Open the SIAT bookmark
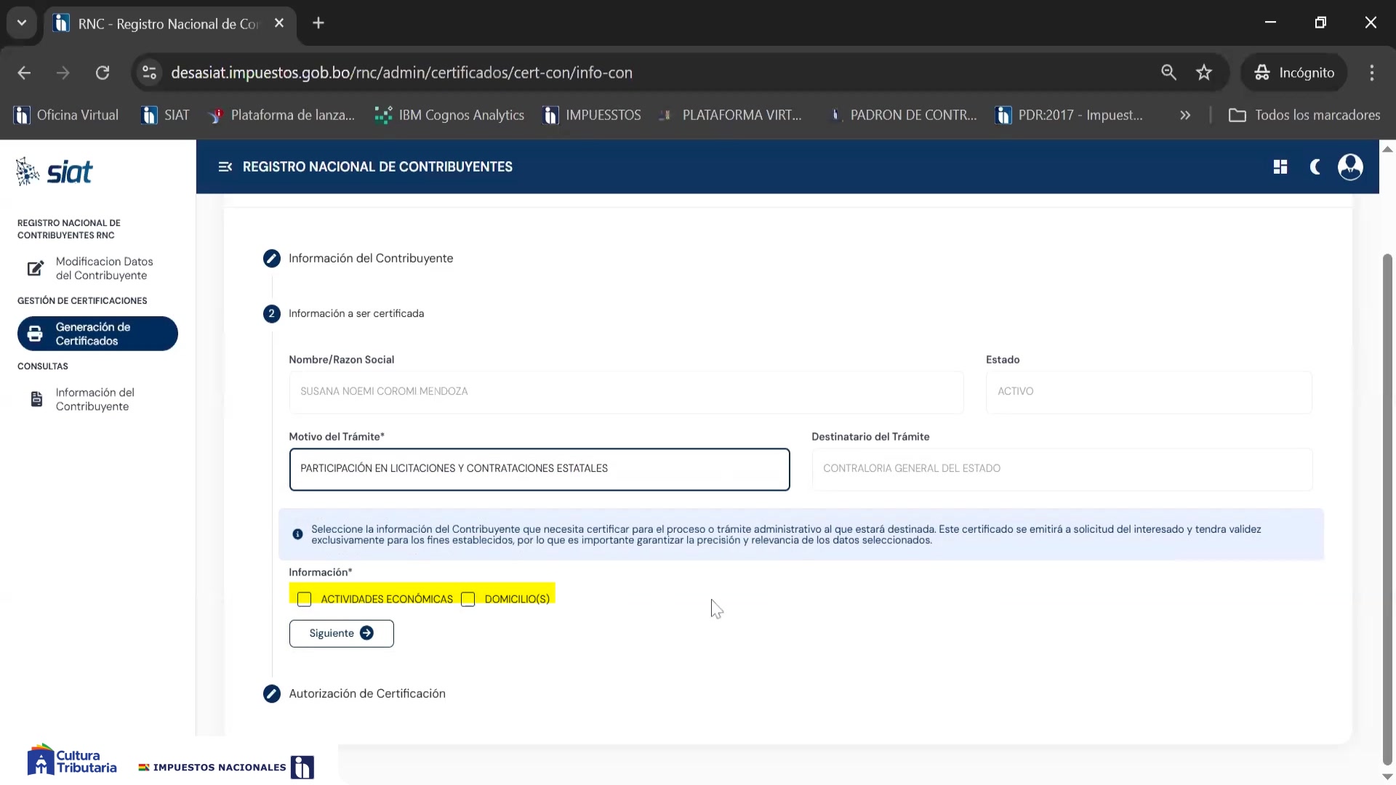The image size is (1396, 785). 166,115
